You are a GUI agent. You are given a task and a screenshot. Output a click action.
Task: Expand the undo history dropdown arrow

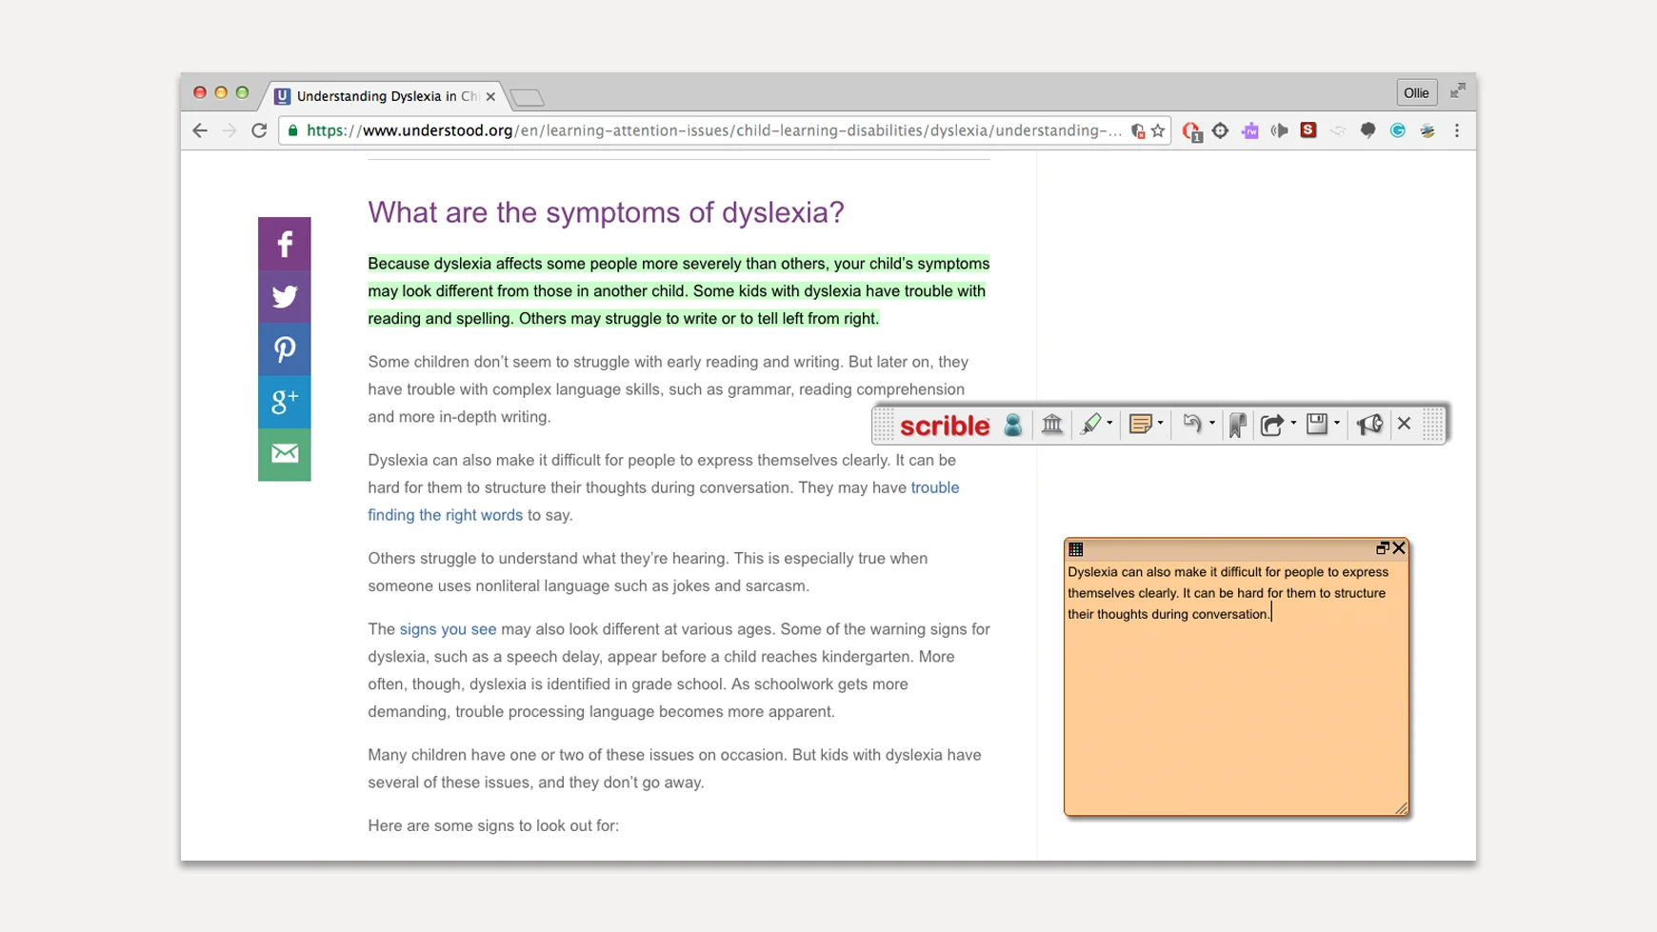click(x=1211, y=424)
